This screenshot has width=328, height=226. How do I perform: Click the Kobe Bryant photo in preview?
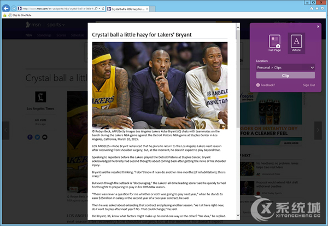160,85
